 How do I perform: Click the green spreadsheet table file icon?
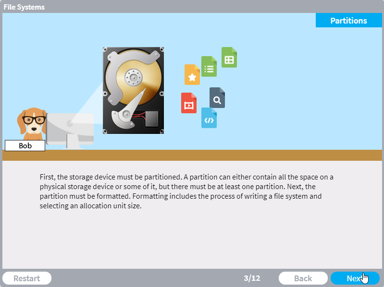point(229,57)
